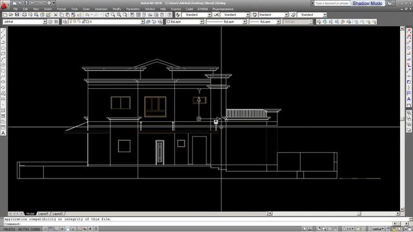
Task: Open the Layer Properties Manager icon
Action: click(x=65, y=21)
